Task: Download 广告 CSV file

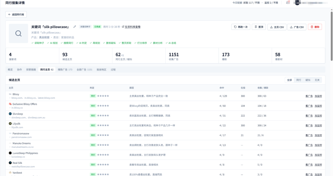Action: pos(297,27)
